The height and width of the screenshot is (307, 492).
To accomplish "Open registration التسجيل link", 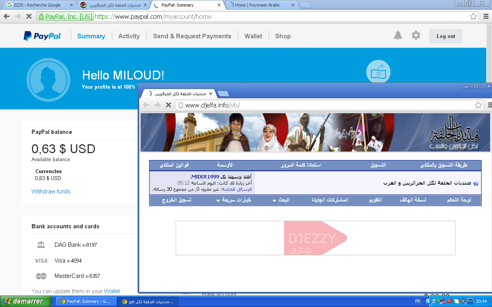I will (x=378, y=165).
